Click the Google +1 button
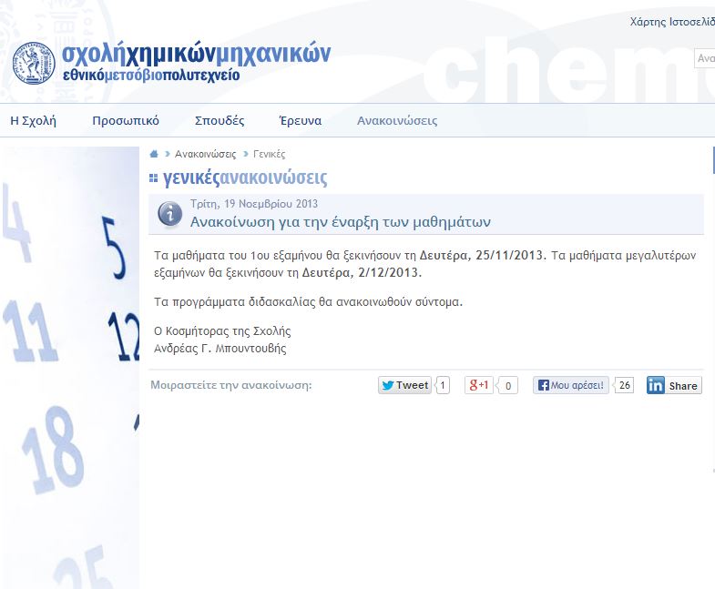 pyautogui.click(x=479, y=385)
